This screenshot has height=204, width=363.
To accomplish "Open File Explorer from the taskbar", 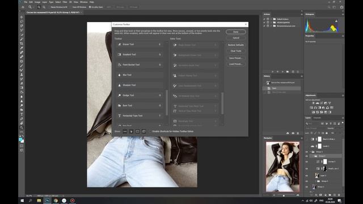I will [39, 201].
